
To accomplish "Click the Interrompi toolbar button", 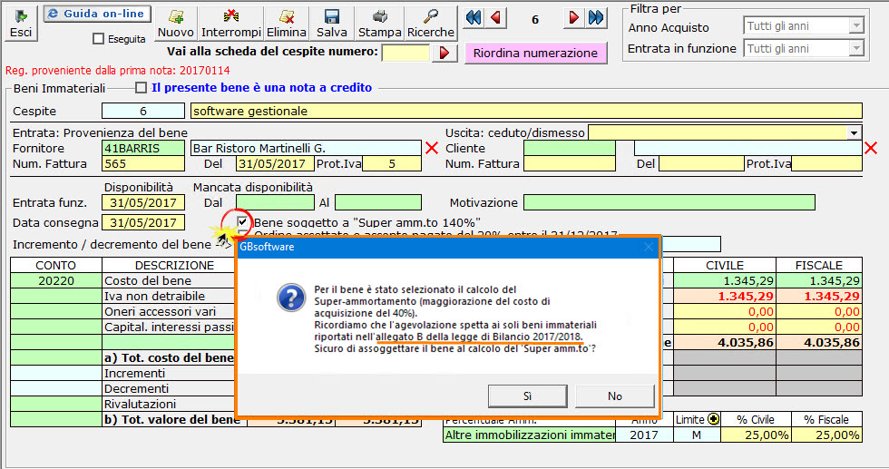I will [x=230, y=24].
